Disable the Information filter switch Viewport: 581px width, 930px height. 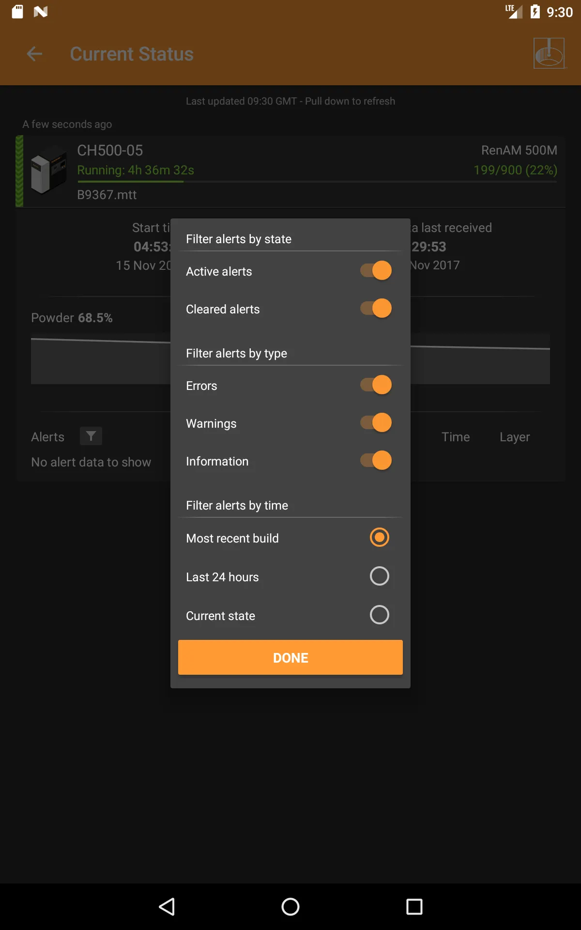pyautogui.click(x=376, y=460)
